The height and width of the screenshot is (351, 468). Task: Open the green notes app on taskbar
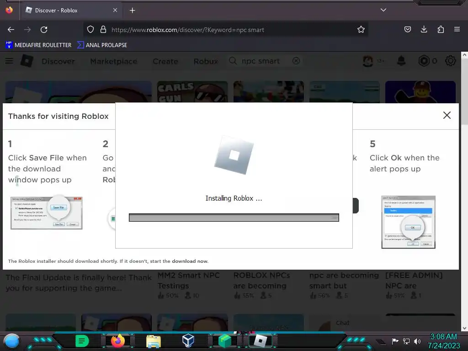click(x=82, y=341)
